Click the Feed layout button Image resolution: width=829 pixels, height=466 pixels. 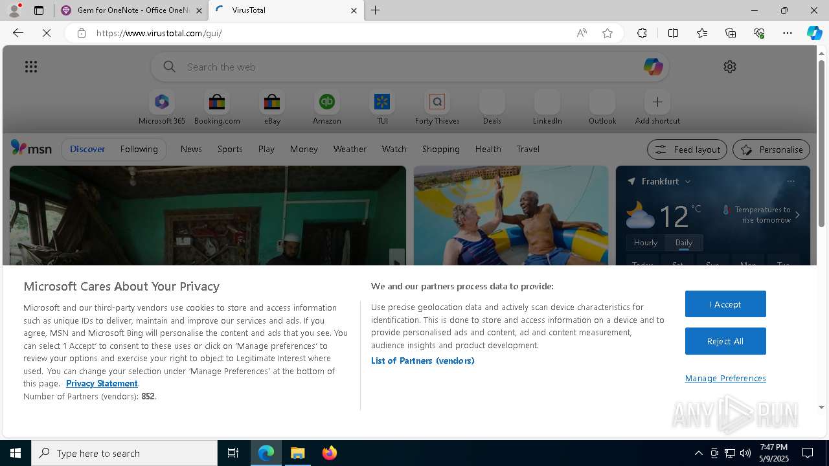pos(687,150)
